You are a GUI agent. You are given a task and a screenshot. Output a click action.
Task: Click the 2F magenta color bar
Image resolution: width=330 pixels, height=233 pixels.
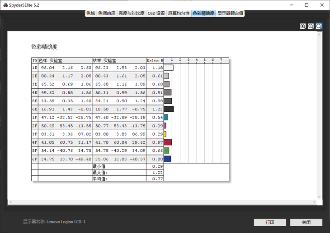tap(165, 126)
